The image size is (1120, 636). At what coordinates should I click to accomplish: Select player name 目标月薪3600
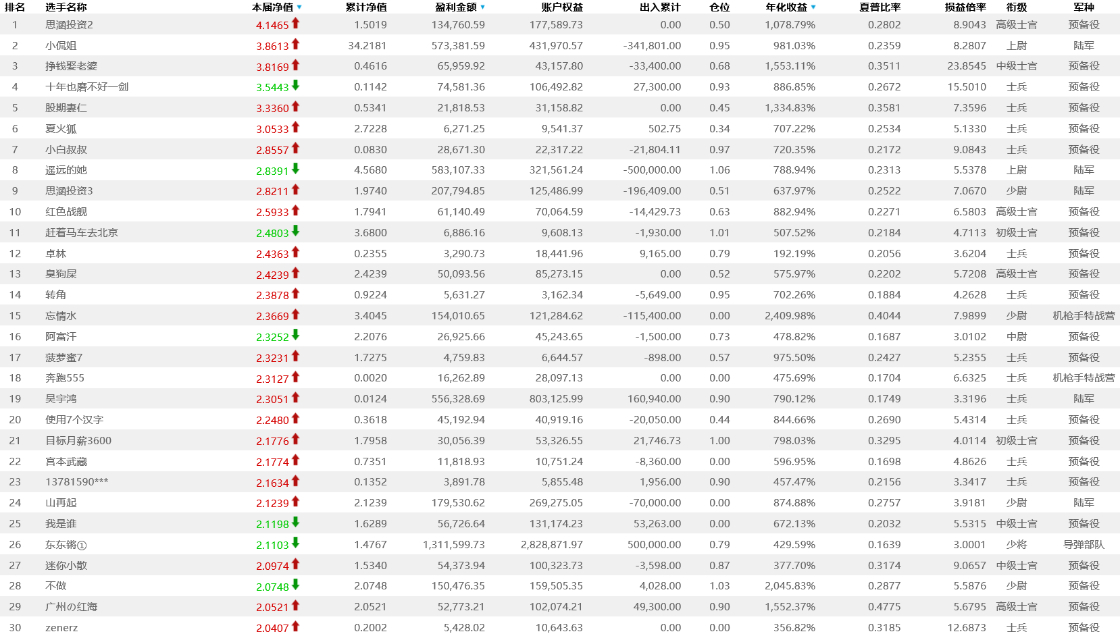(78, 440)
